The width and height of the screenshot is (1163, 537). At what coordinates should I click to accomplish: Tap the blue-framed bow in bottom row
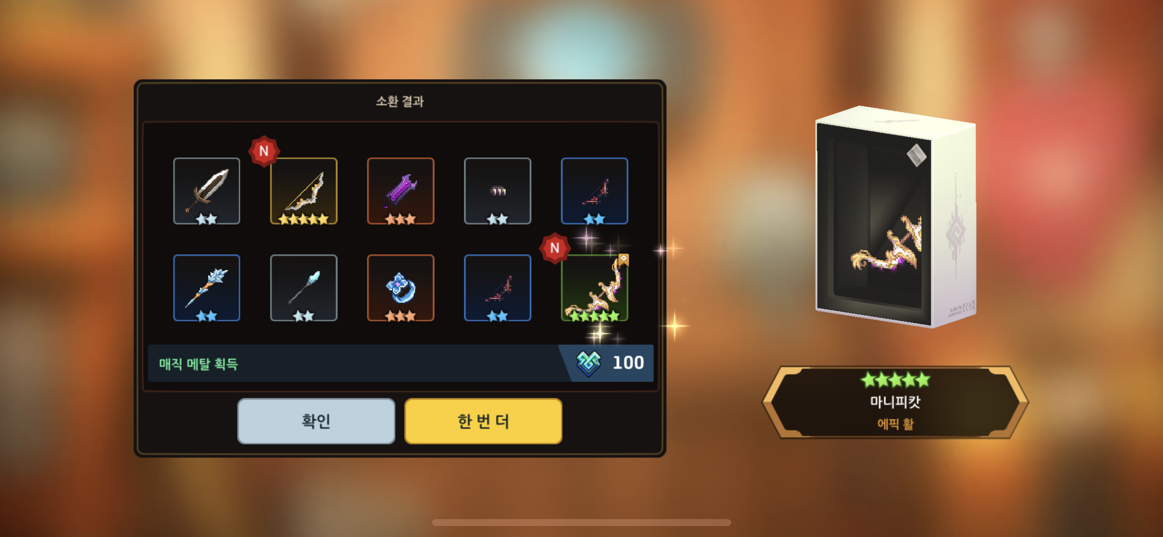[x=497, y=288]
